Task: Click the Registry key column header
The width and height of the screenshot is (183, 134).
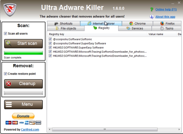Action: 97,34
